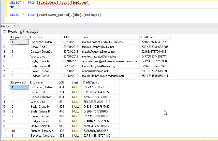This screenshot has height=141, width=218.
Task: Select the lorem.auctor@ridiculus.net email cell
Action: click(x=98, y=47)
